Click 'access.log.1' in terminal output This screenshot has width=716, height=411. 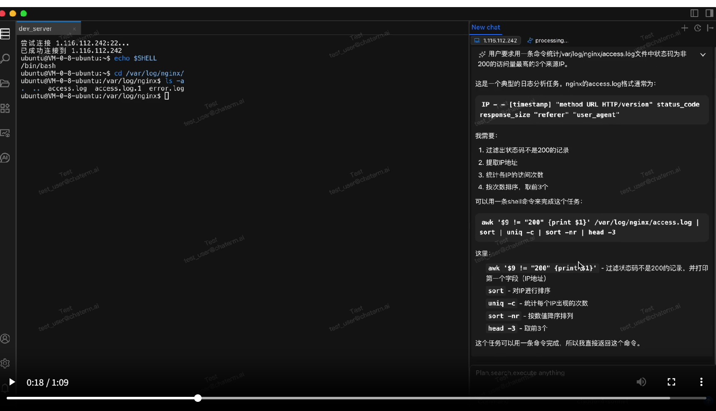[118, 89]
